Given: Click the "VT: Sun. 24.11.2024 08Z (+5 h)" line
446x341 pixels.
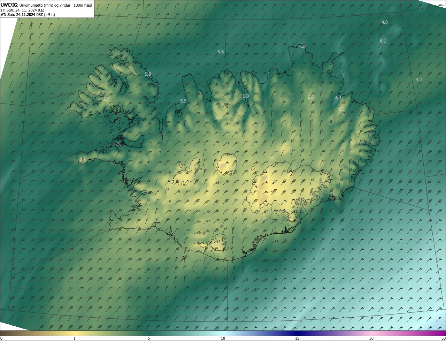Looking at the screenshot, I should [28, 15].
